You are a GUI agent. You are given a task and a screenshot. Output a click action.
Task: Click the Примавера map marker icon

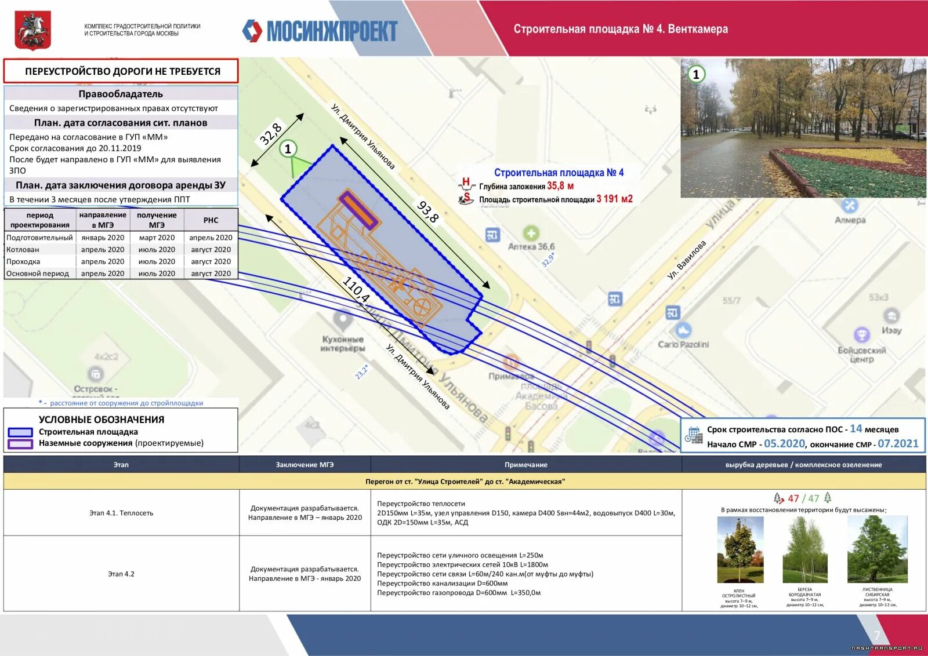pyautogui.click(x=511, y=363)
